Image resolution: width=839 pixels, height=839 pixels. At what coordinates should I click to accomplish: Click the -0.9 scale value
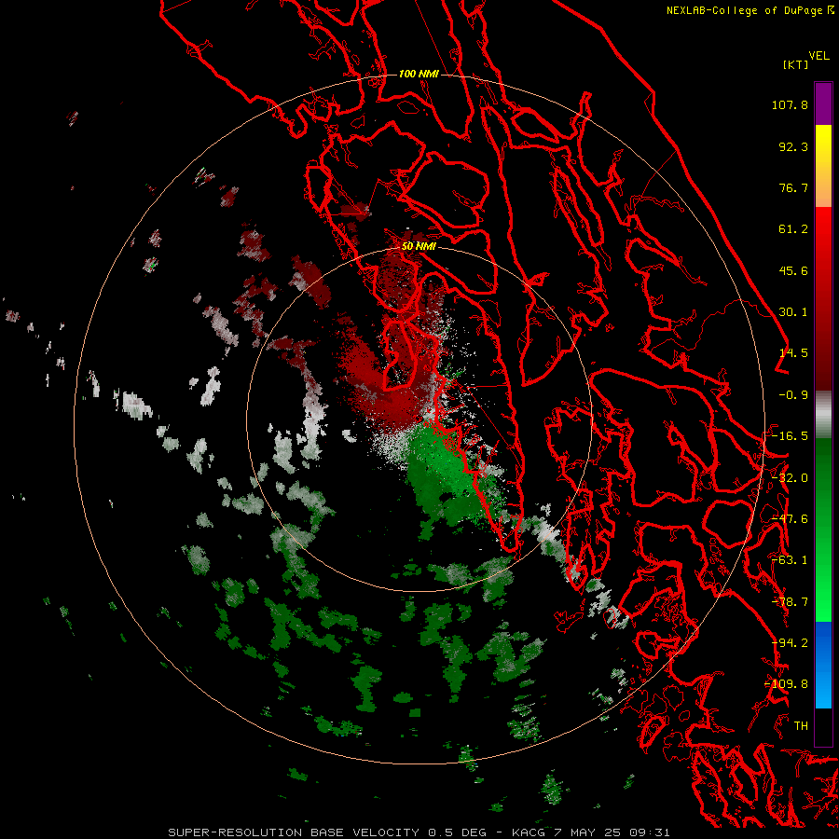(x=793, y=395)
